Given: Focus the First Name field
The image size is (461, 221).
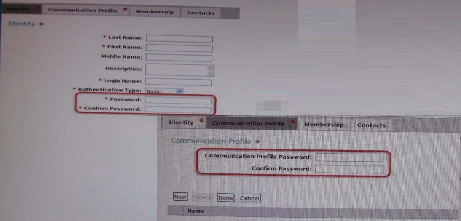Looking at the screenshot, I should (180, 48).
